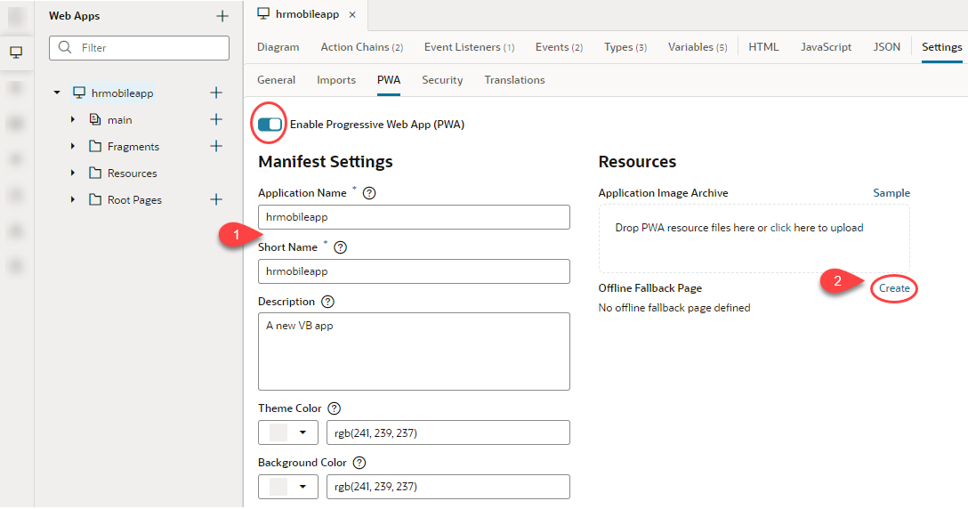Expand the Fragments folder node
Image resolution: width=968 pixels, height=509 pixels.
click(73, 147)
